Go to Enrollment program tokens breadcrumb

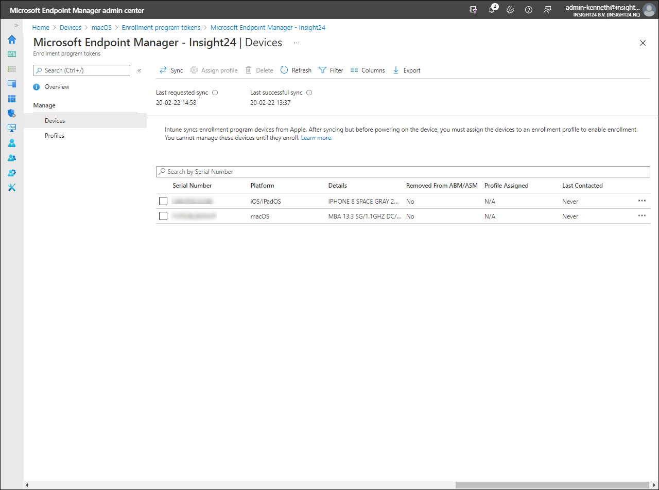[x=161, y=28]
